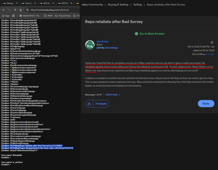This screenshot has height=170, width=218.
Task: Click 'Reps retaliate after Bad Survey' breadcrumb
Action: tap(166, 5)
